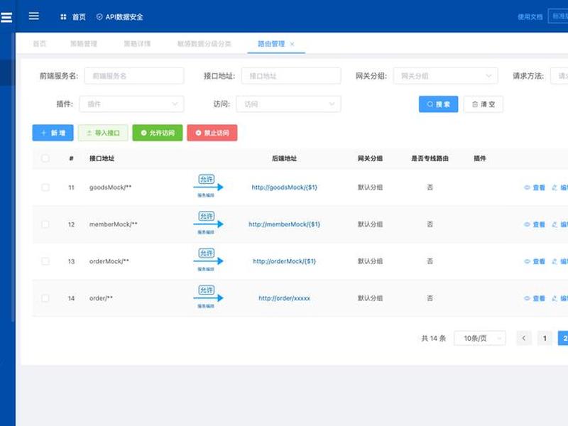Focus the 前端服务名 input field
Screen dimensions: 568x426
pos(134,76)
